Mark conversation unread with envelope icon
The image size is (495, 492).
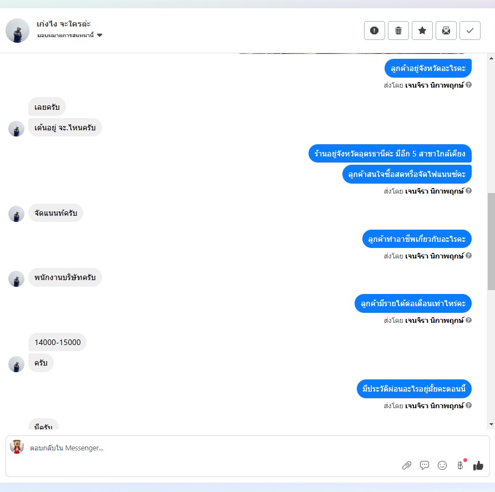446,31
